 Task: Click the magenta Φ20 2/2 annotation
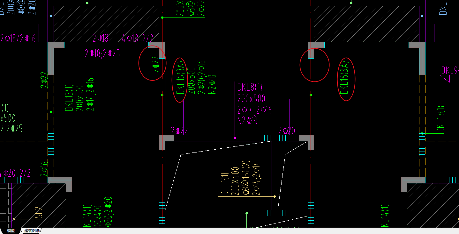pos(17,173)
